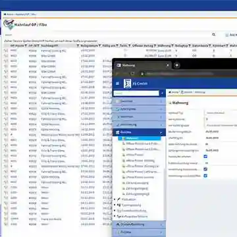Tick the Teilz. checkbox in second table row
The width and height of the screenshot is (237, 237).
click(125, 56)
